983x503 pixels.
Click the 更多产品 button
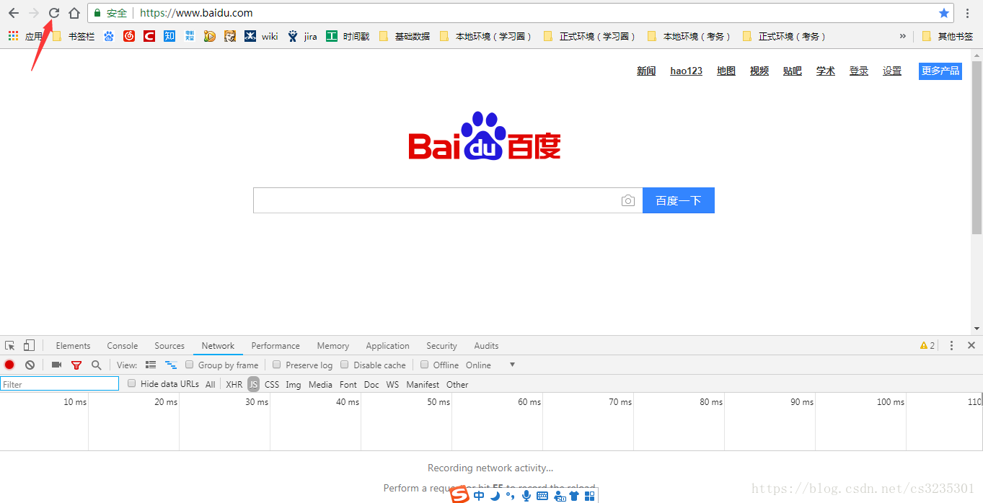click(x=940, y=71)
